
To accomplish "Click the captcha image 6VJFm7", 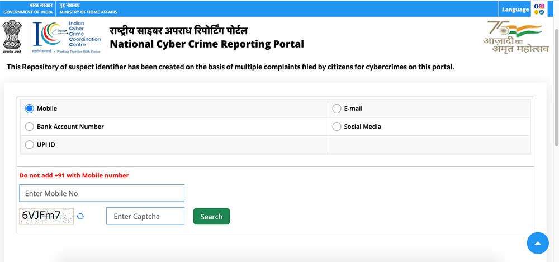I will tap(46, 216).
